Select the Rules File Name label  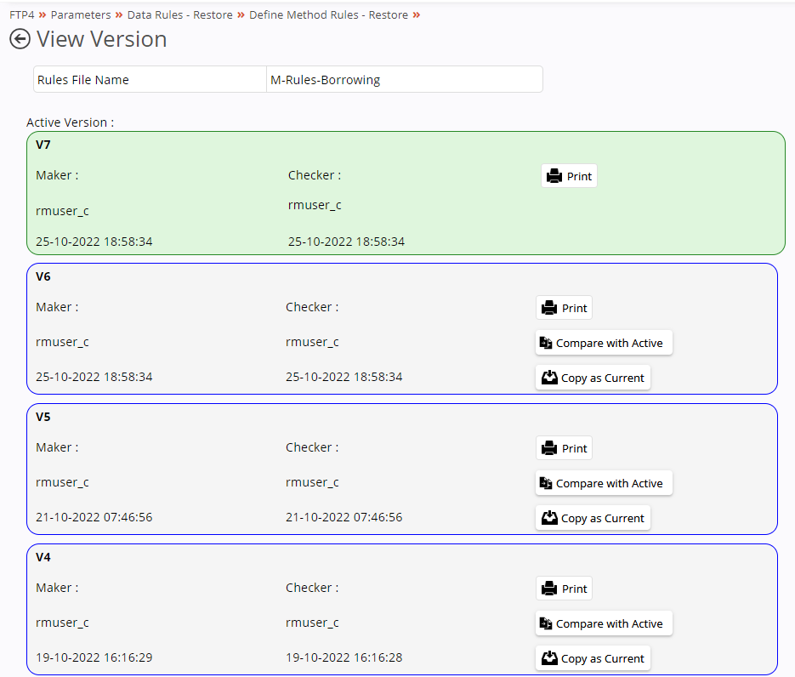83,80
